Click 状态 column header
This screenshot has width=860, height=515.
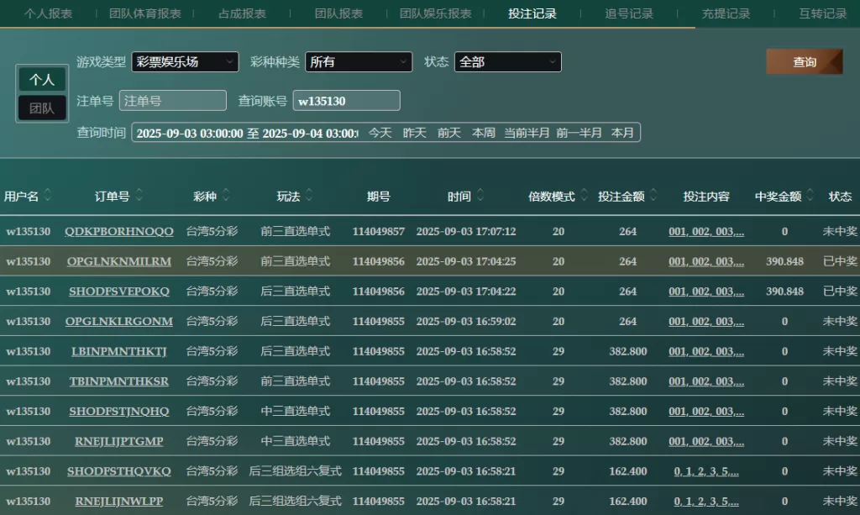tap(840, 197)
